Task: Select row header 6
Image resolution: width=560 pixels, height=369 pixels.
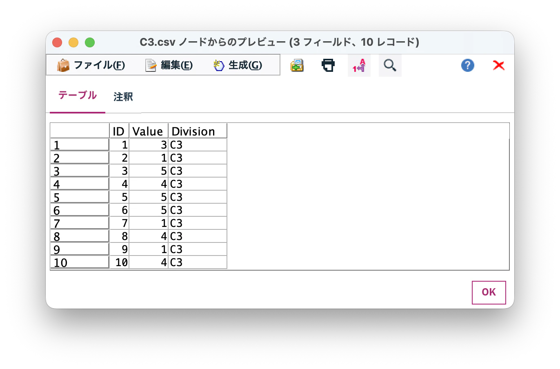Action: [x=80, y=210]
